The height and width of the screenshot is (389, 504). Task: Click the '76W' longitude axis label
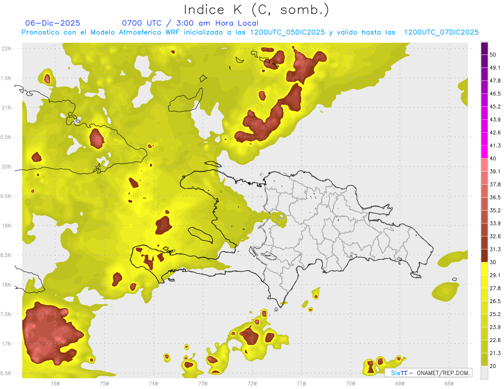tap(55, 383)
